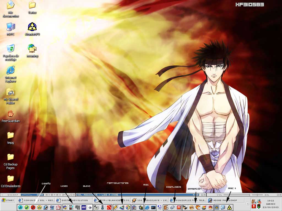Switch to Mundoplus.tv taskbar window
282x211 pixels.
pos(188,200)
